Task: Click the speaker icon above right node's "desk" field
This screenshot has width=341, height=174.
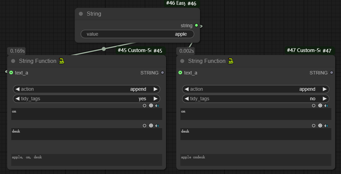Action: pyautogui.click(x=326, y=126)
